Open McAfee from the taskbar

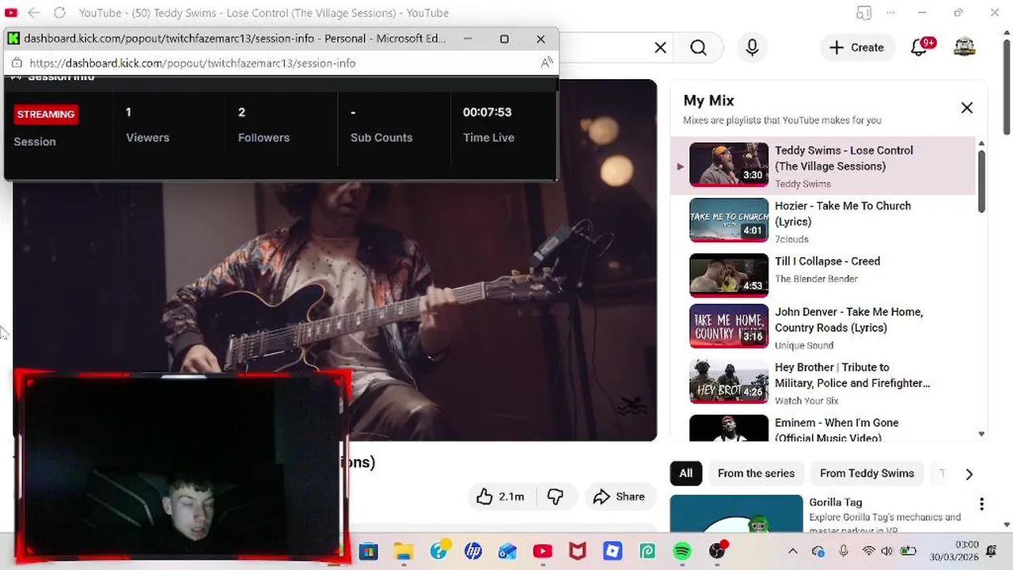pyautogui.click(x=578, y=551)
